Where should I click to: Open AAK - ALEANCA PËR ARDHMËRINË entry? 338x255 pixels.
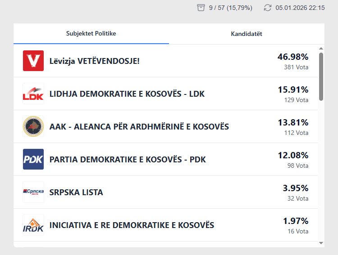[x=139, y=127]
